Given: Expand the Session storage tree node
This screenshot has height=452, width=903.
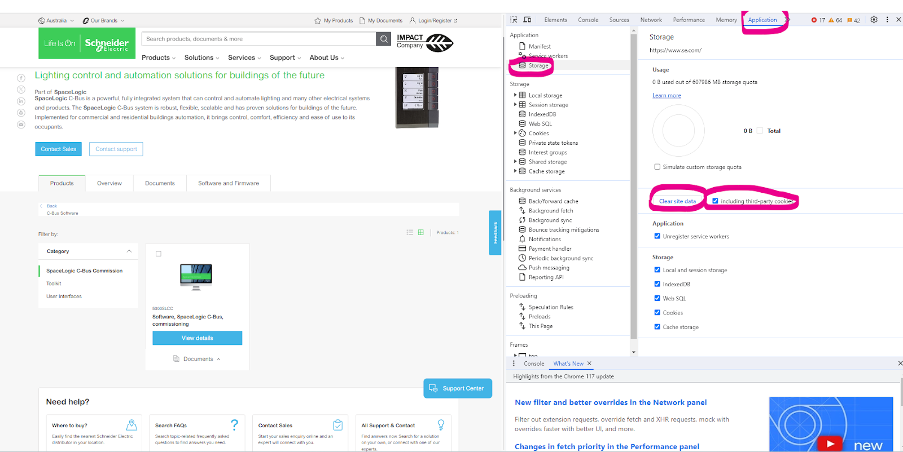Looking at the screenshot, I should point(515,105).
